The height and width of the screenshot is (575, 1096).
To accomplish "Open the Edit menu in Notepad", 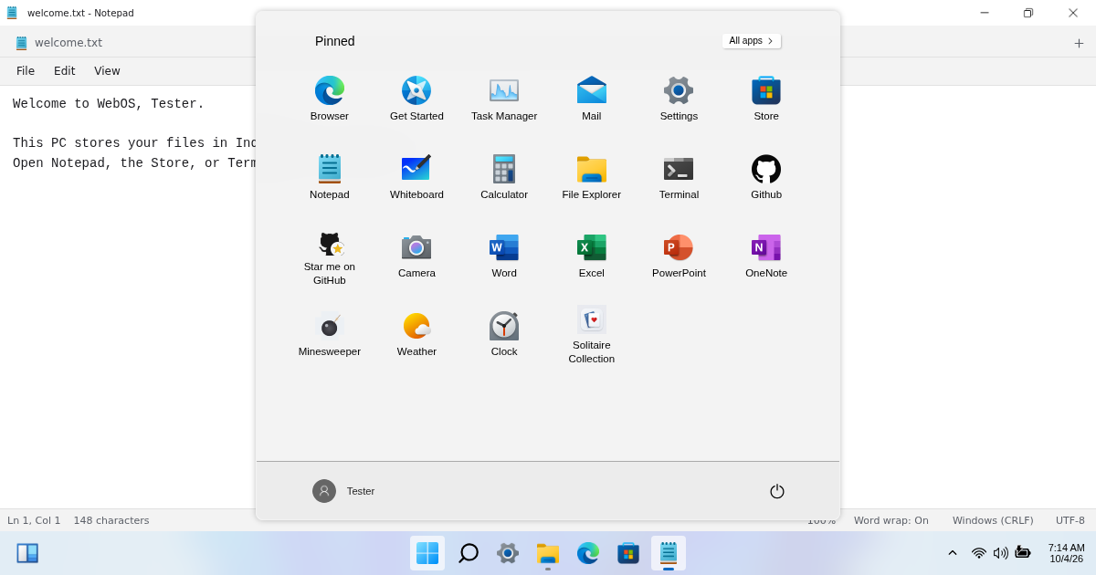I will tap(65, 71).
